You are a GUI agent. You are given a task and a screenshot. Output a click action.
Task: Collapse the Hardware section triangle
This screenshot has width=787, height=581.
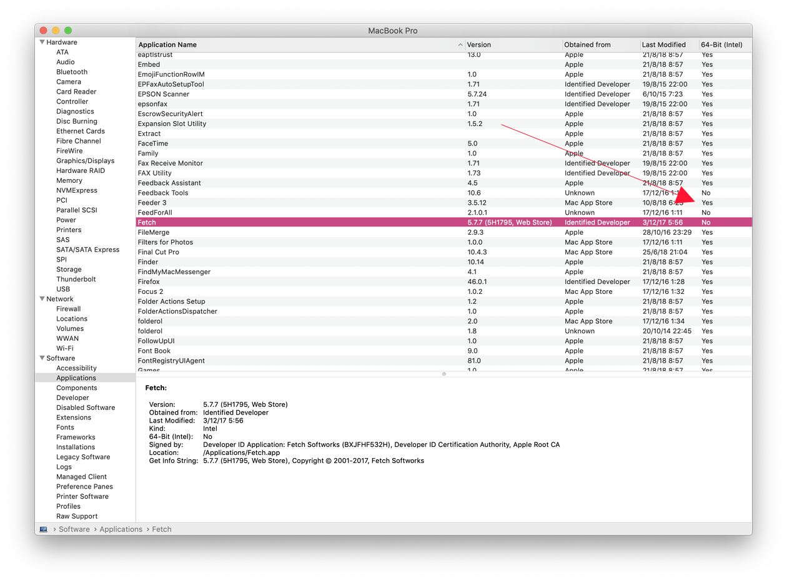point(42,42)
